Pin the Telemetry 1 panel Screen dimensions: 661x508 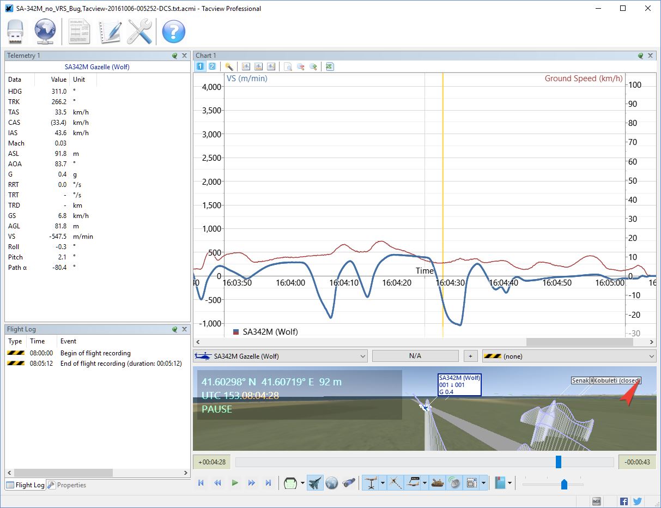point(175,56)
